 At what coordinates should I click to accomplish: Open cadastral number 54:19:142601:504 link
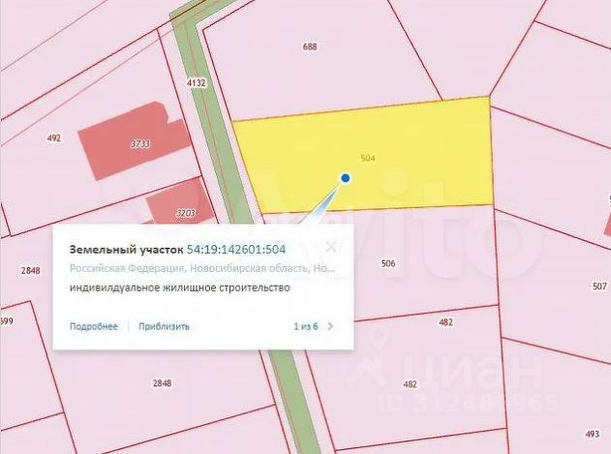tap(236, 250)
